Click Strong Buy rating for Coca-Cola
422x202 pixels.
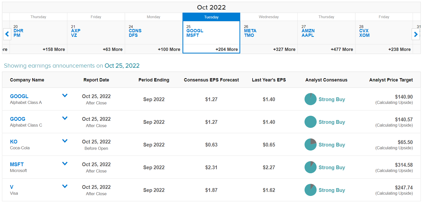[x=332, y=145]
